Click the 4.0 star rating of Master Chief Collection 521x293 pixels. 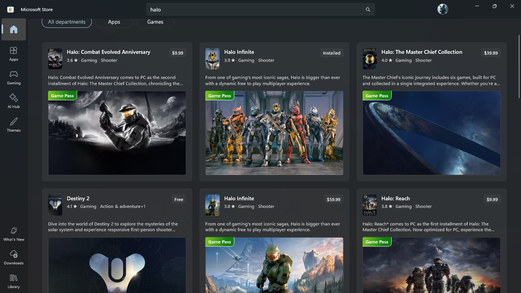(387, 60)
